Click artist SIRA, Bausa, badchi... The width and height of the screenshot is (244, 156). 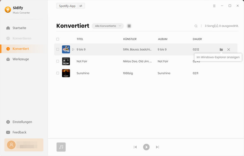tap(137, 50)
